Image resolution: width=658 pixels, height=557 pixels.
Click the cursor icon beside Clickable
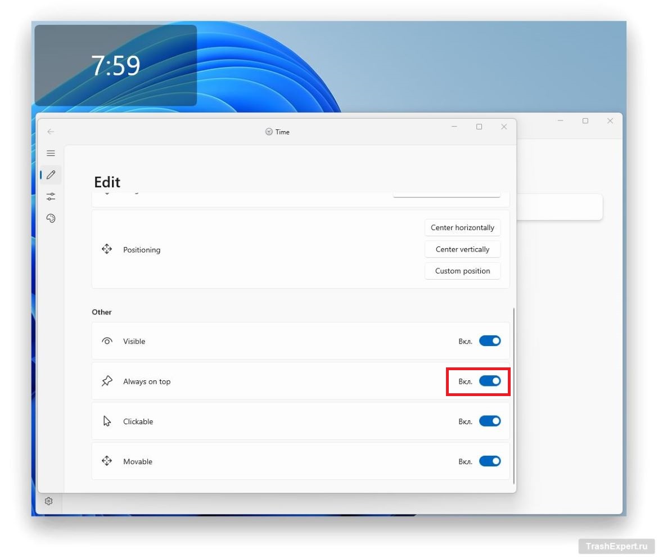click(x=107, y=421)
